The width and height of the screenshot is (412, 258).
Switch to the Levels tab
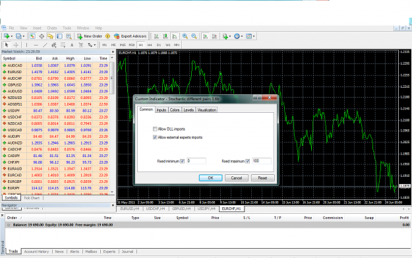tap(189, 110)
